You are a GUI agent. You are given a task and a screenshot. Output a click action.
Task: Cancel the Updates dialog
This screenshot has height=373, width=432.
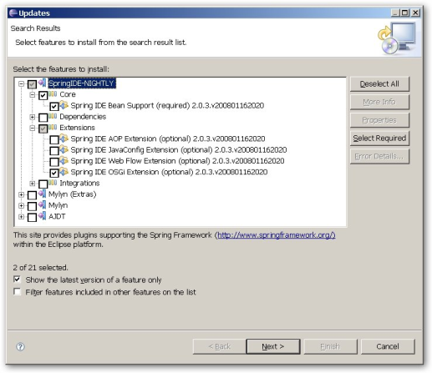point(388,346)
